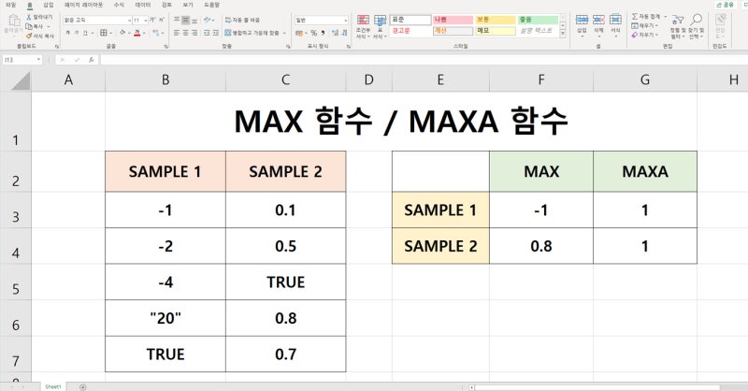The width and height of the screenshot is (748, 391).
Task: Click the Increase Indent icon
Action: [216, 33]
